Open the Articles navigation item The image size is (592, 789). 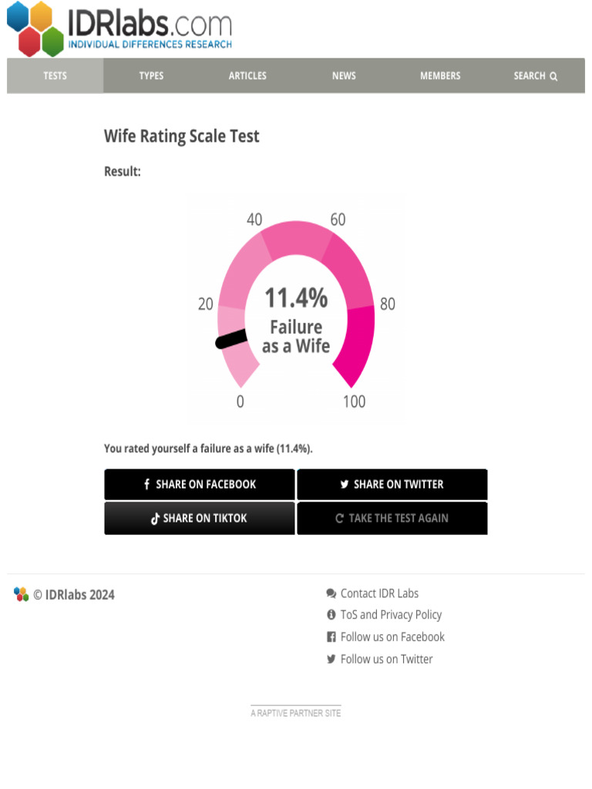[x=247, y=76]
